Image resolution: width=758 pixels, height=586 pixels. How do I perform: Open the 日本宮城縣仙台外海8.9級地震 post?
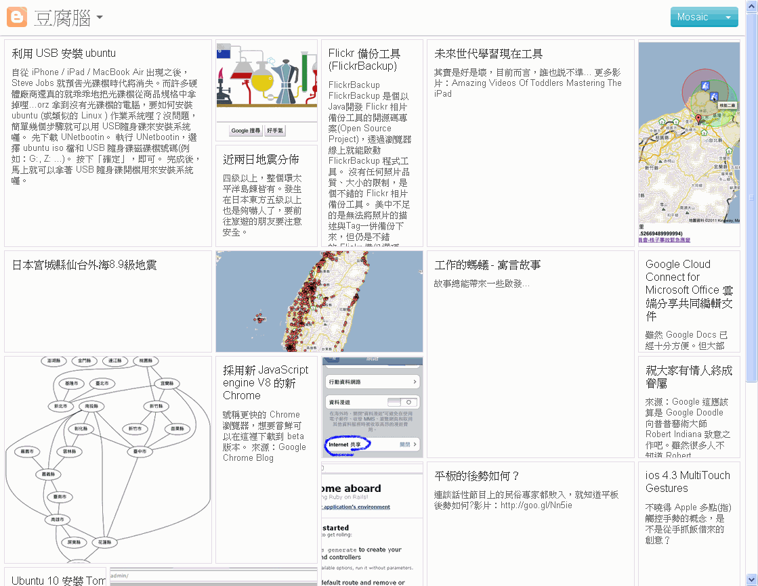[x=108, y=301]
